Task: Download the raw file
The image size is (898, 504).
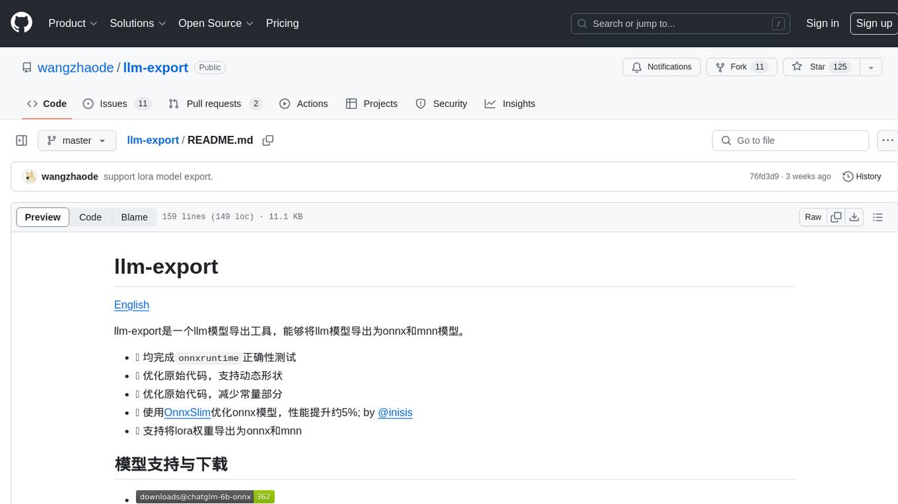Action: point(854,217)
